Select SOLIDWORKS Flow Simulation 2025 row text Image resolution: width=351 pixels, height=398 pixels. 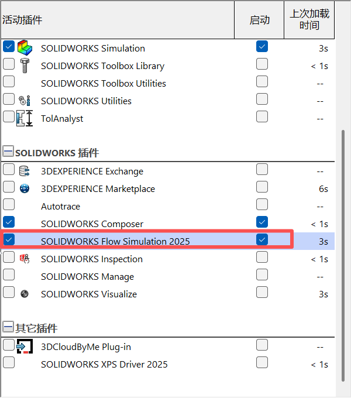(115, 241)
